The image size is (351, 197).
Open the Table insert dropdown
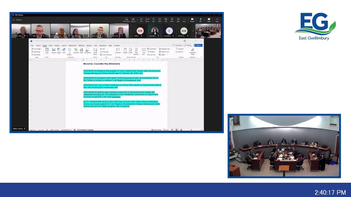(x=47, y=51)
